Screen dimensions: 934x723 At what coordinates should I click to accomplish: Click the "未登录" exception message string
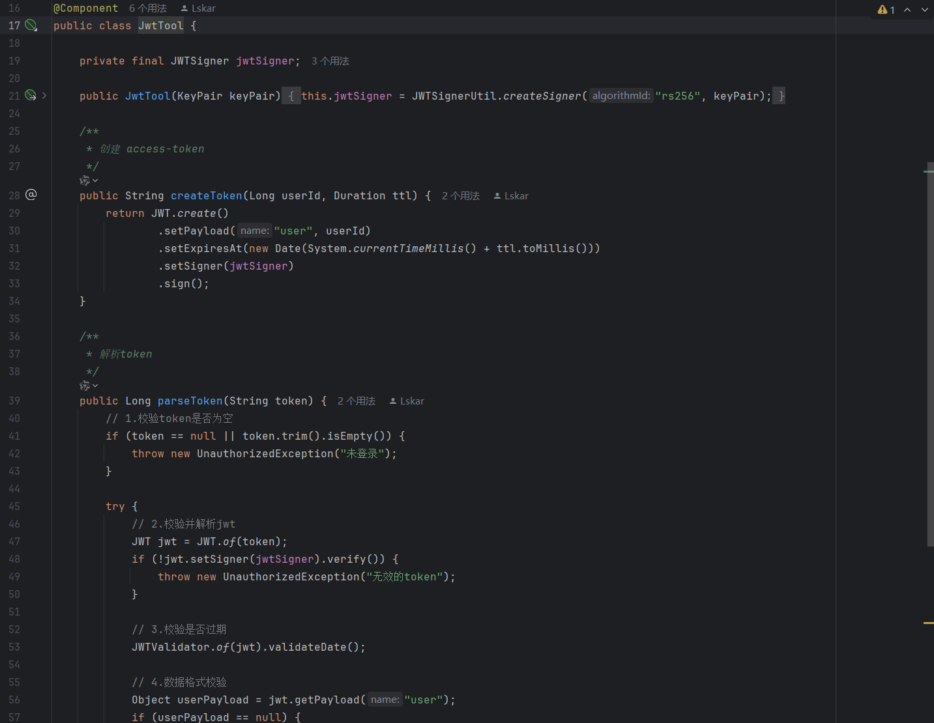coord(362,453)
